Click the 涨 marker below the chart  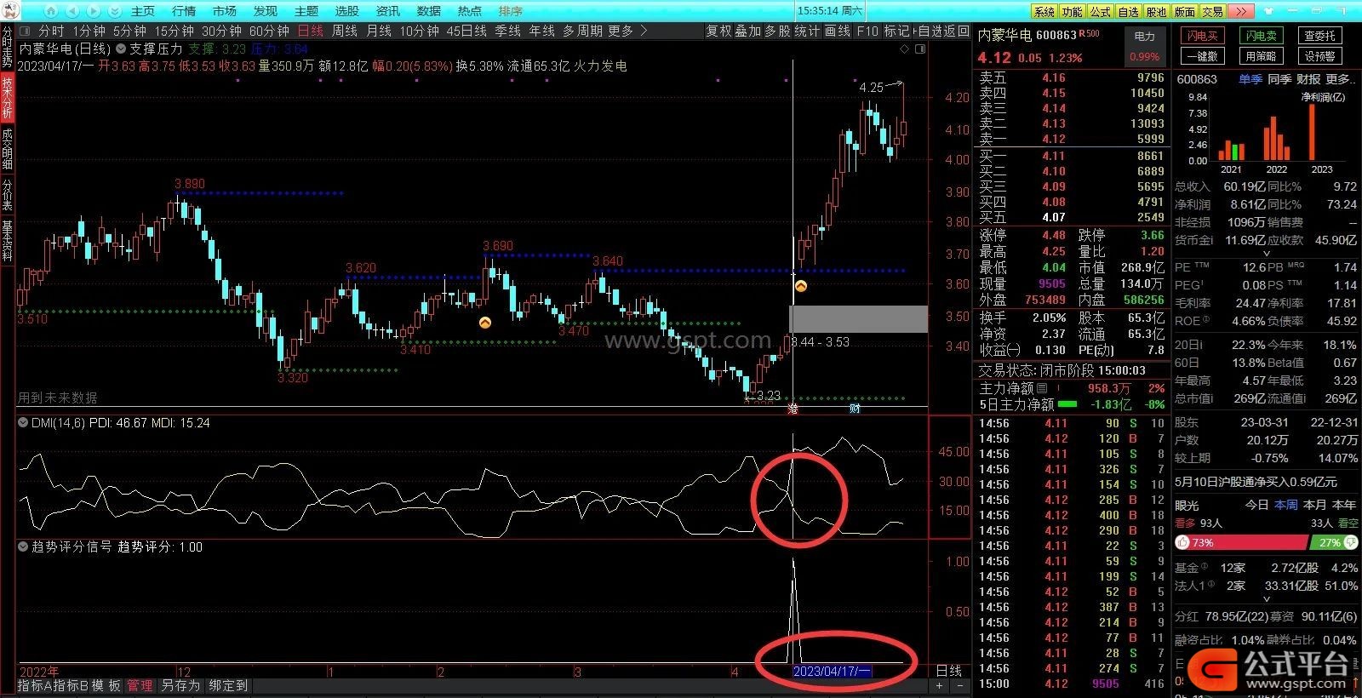(793, 409)
